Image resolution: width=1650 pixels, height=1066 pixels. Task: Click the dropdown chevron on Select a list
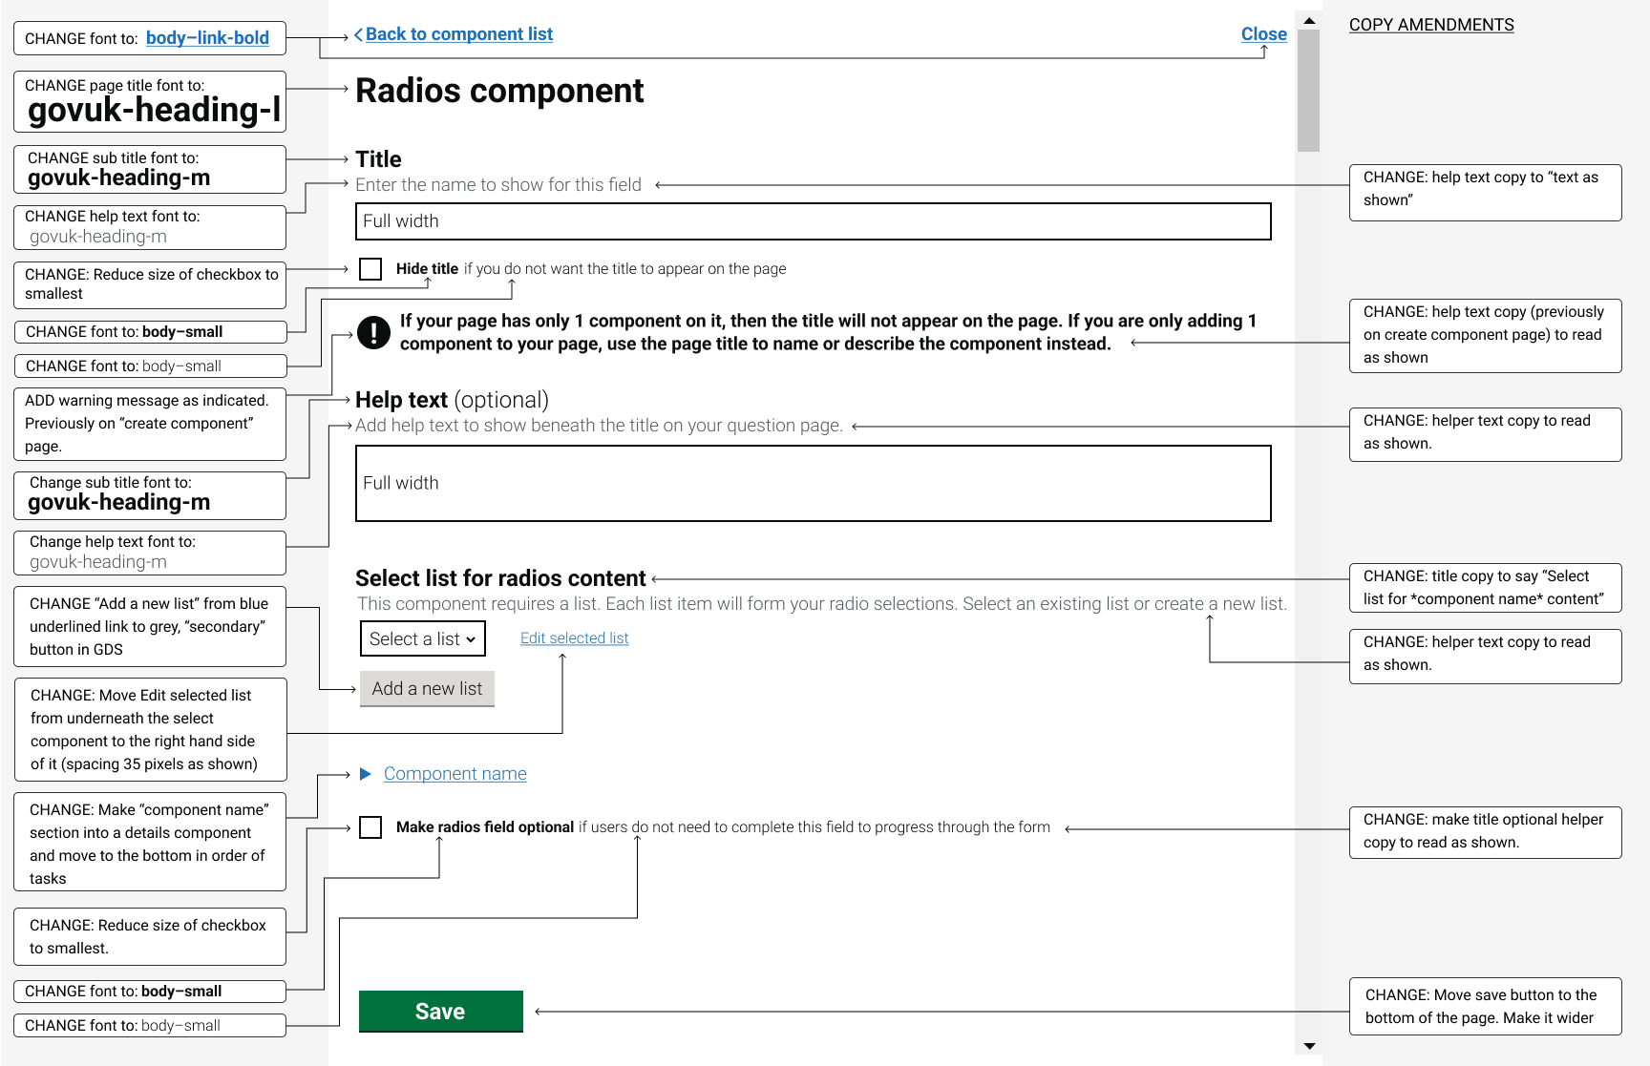click(472, 638)
